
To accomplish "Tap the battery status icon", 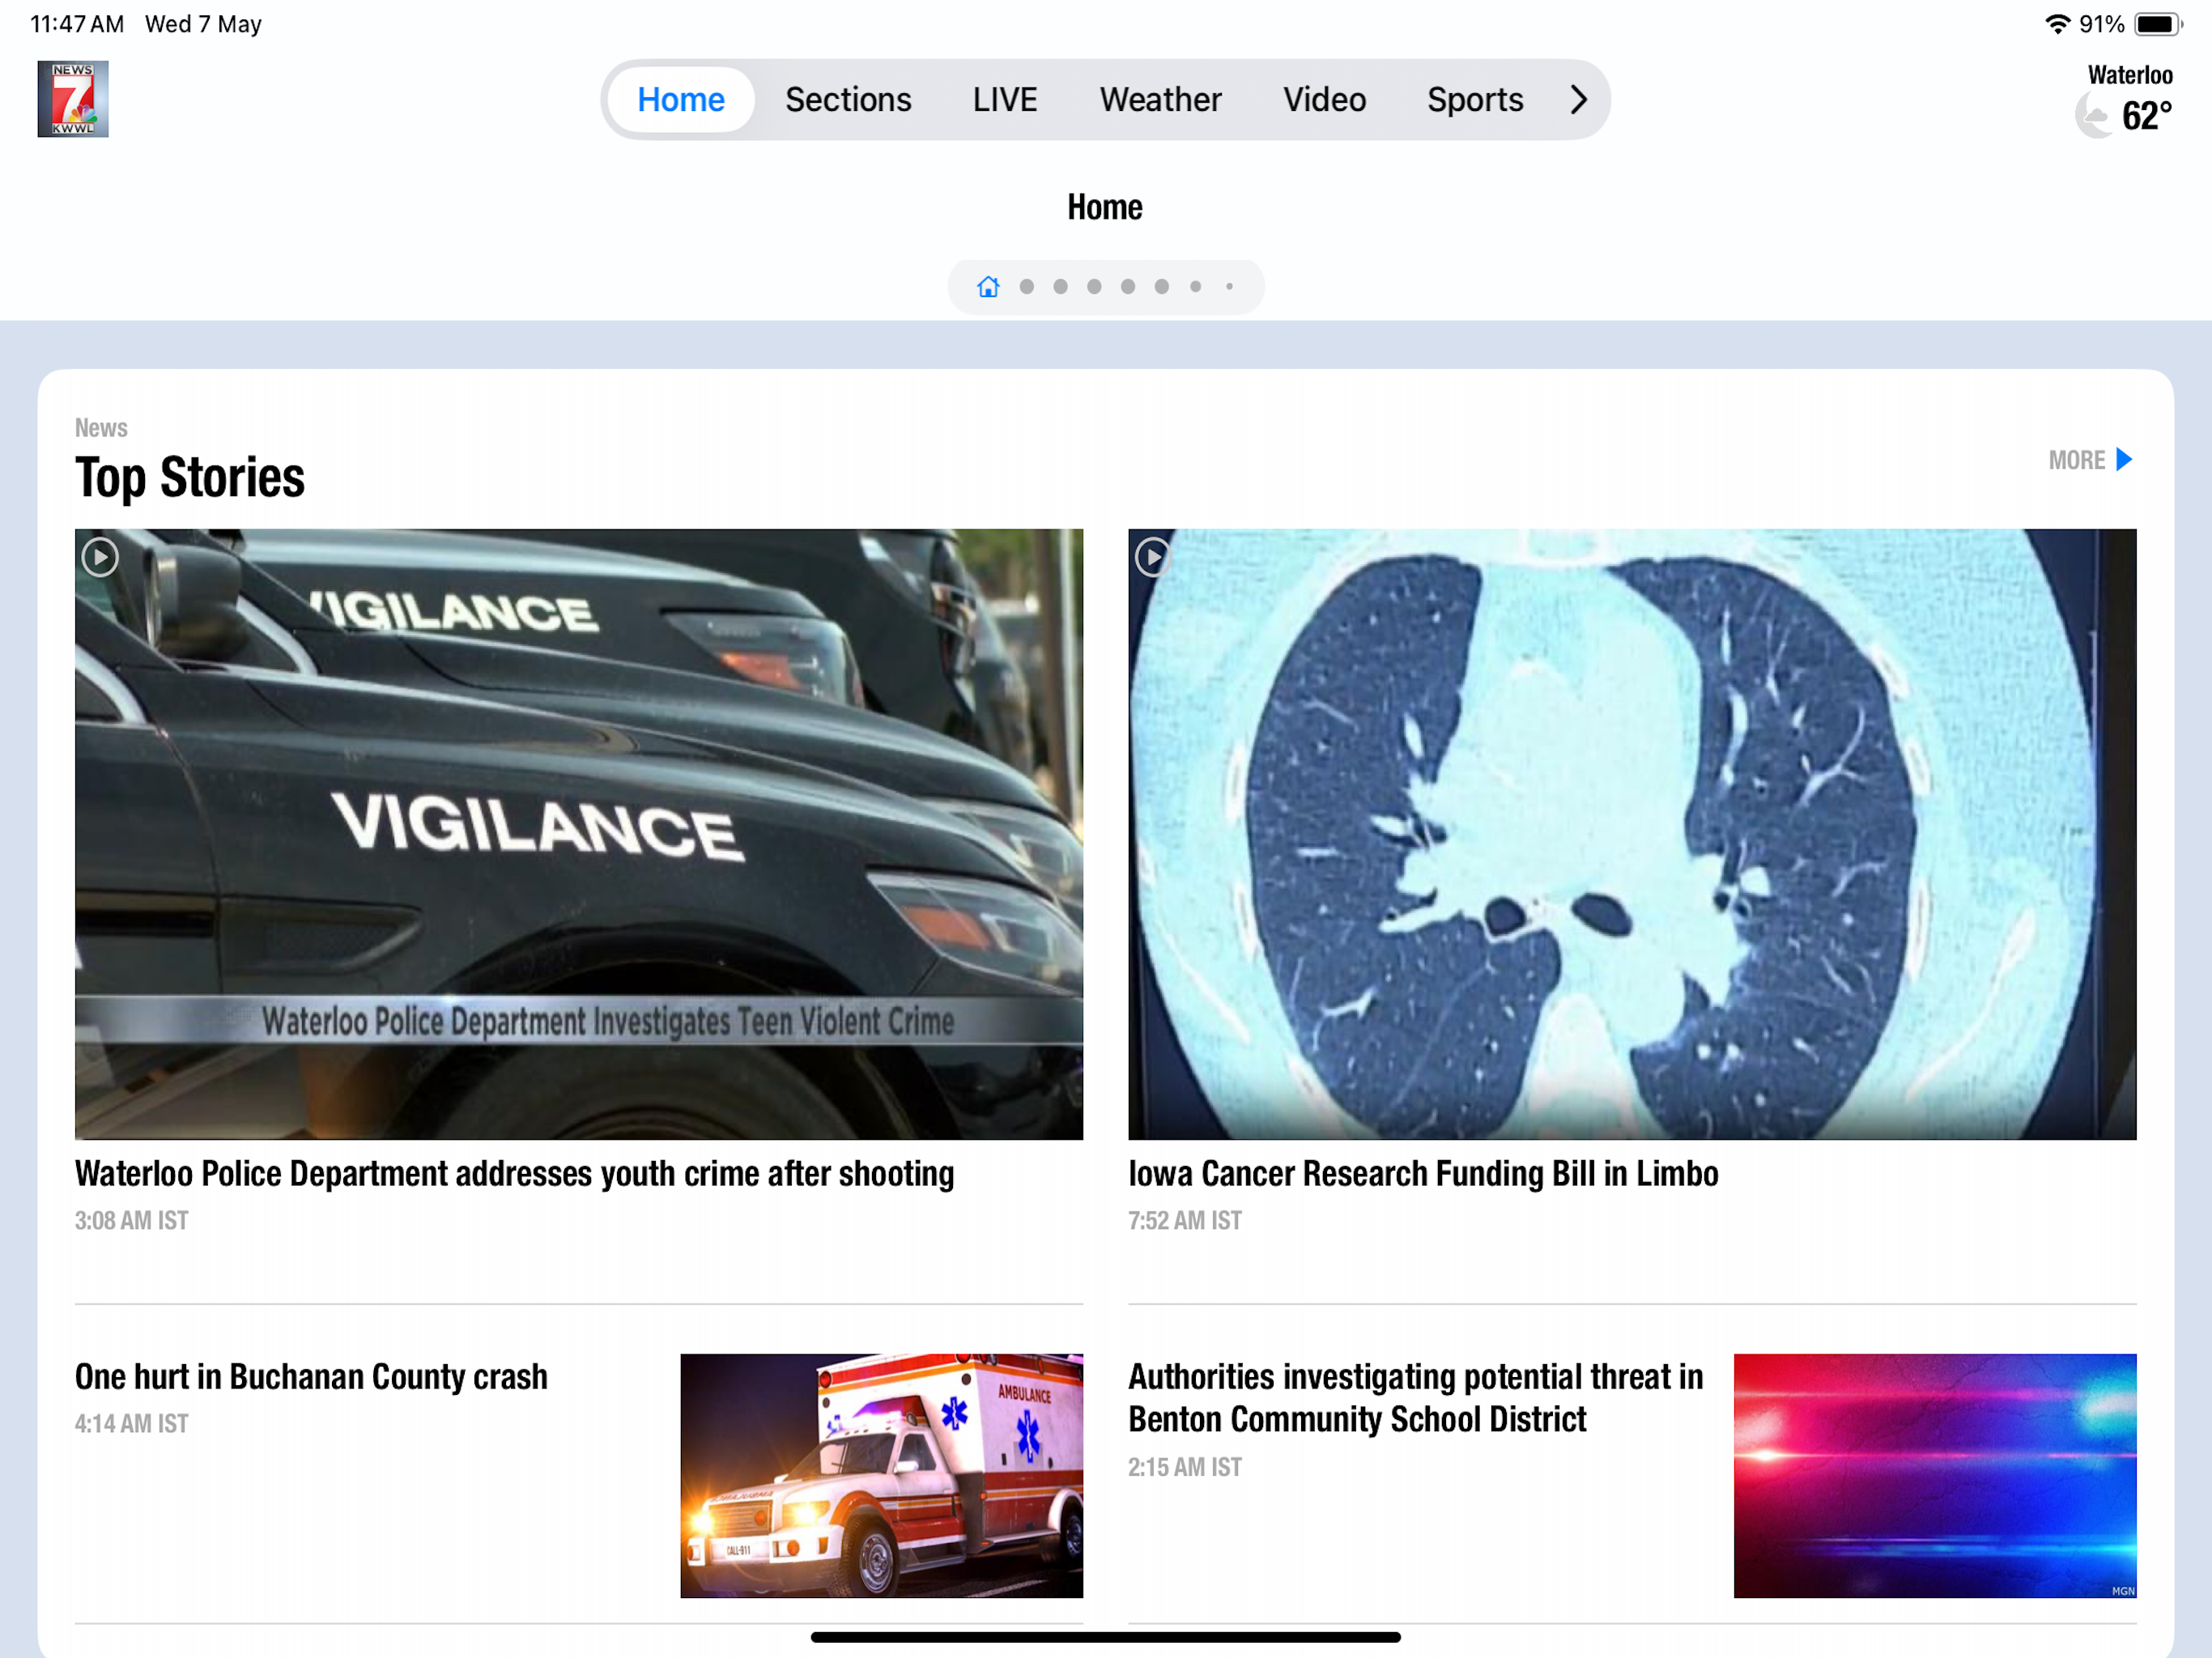I will (2157, 24).
